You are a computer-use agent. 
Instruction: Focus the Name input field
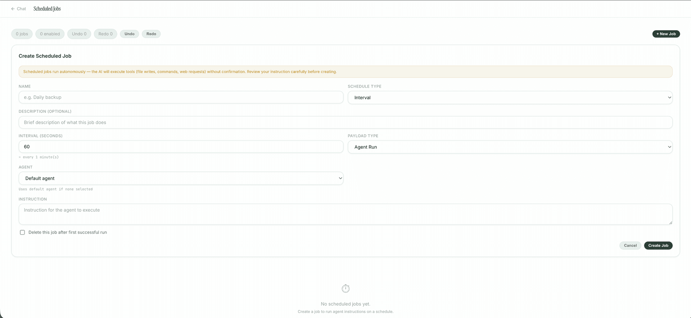point(181,97)
